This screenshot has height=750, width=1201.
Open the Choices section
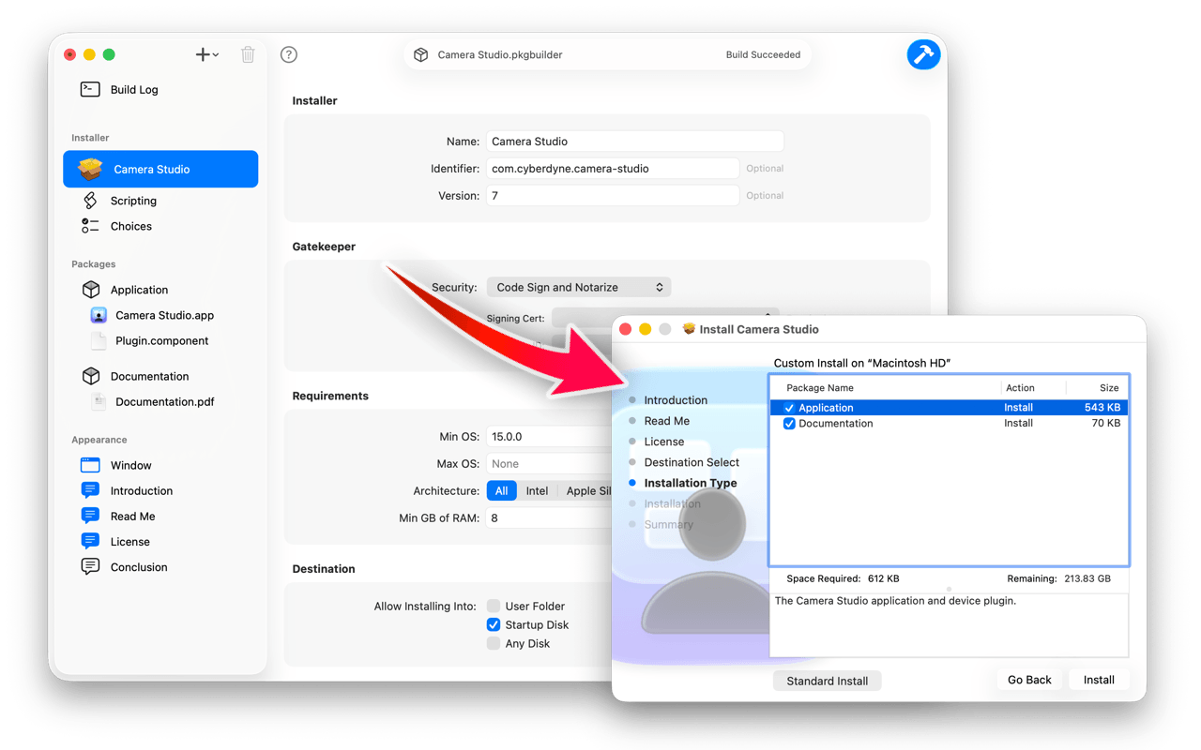pos(129,226)
